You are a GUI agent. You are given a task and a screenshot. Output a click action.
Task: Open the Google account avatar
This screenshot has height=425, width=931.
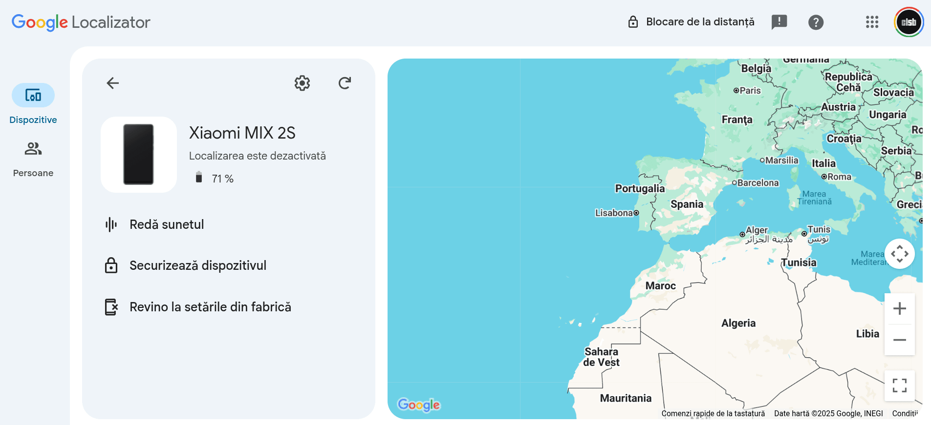coord(909,22)
